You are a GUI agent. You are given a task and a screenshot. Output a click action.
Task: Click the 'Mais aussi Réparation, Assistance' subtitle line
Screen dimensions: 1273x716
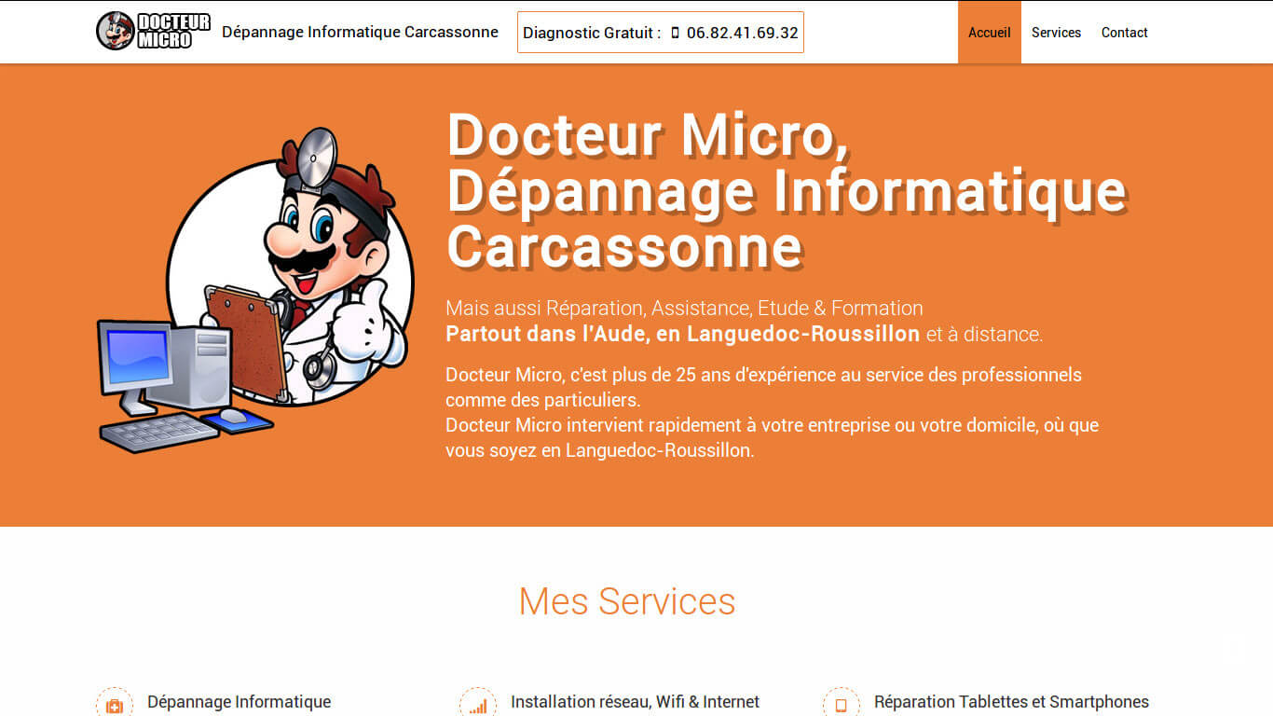click(x=684, y=308)
